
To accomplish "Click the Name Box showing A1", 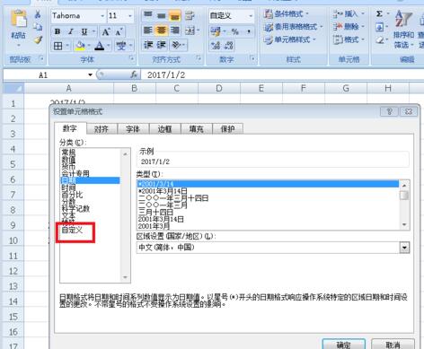I will coord(44,75).
